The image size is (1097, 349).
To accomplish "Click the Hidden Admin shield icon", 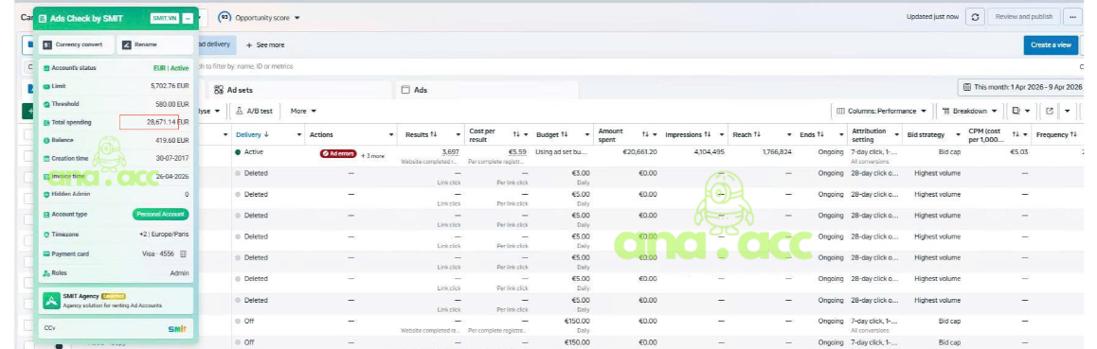I will 46,195.
